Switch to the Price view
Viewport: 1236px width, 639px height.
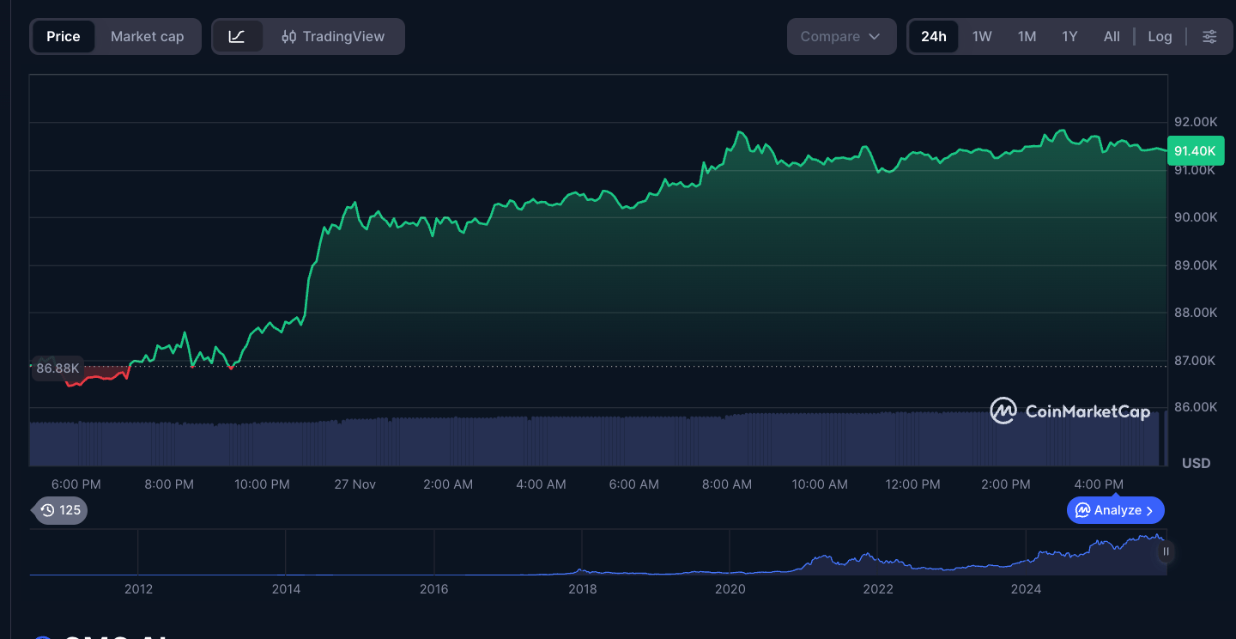click(x=64, y=37)
